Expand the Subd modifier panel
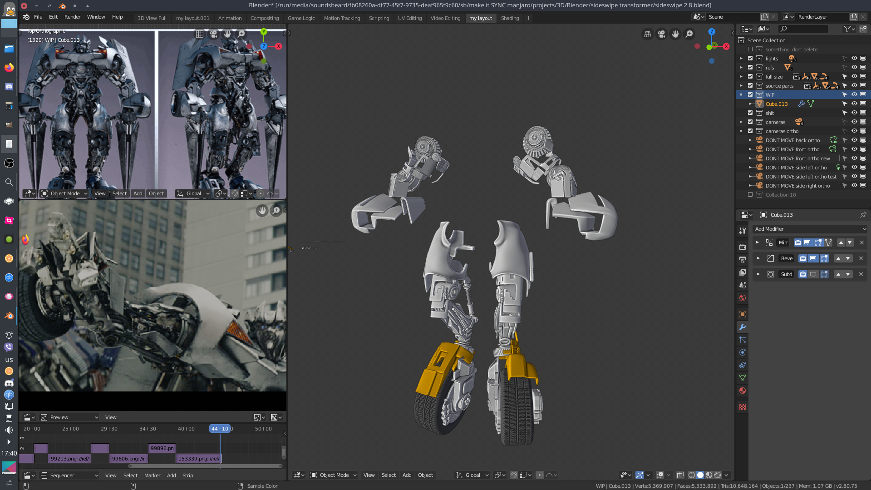Image resolution: width=871 pixels, height=490 pixels. 758,274
